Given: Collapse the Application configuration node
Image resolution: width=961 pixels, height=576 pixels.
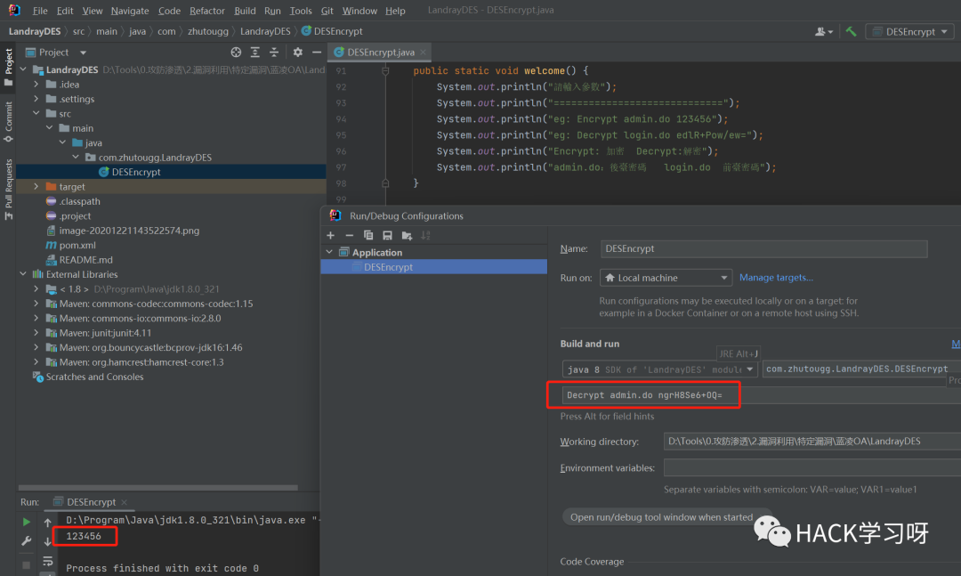Looking at the screenshot, I should click(331, 253).
